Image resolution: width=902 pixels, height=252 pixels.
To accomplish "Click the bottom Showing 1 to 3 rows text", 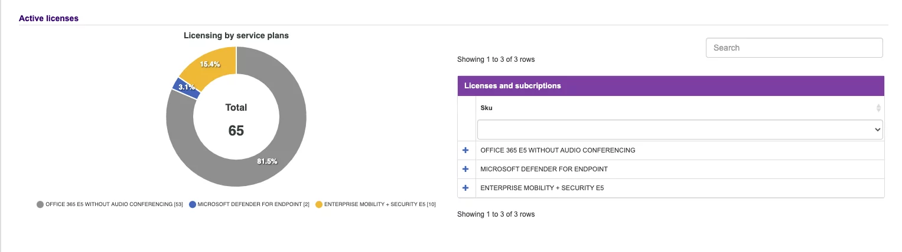I will tap(496, 214).
